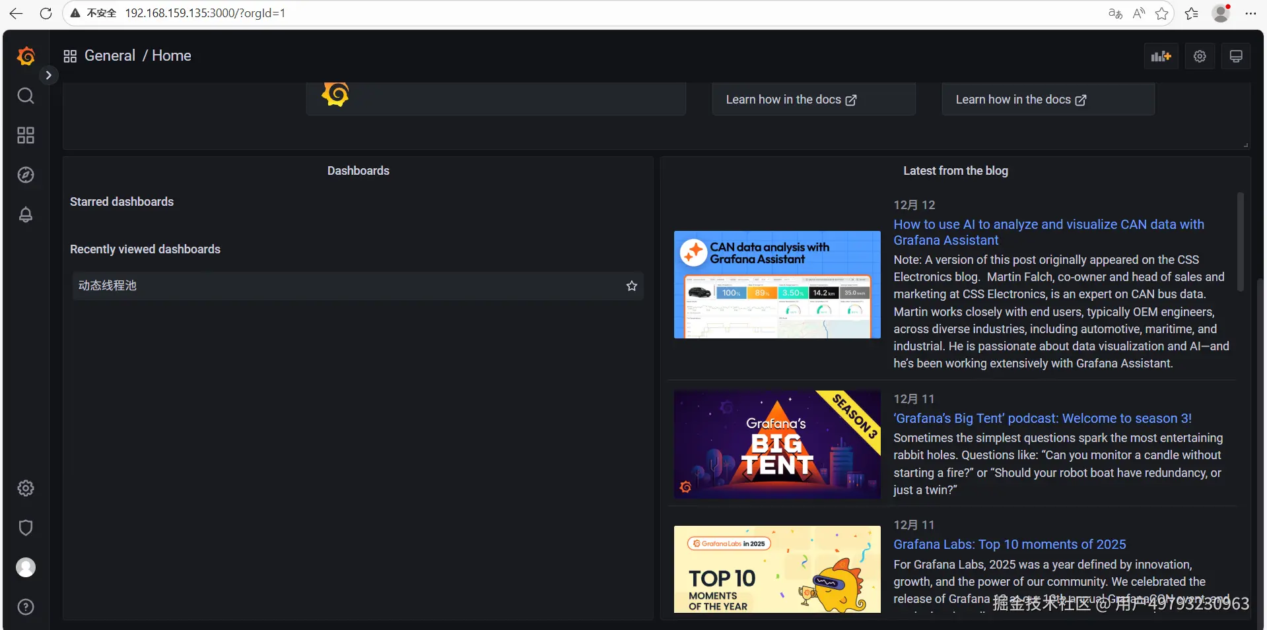This screenshot has height=630, width=1267.
Task: Open the user profile avatar in the sidebar
Action: [x=26, y=567]
